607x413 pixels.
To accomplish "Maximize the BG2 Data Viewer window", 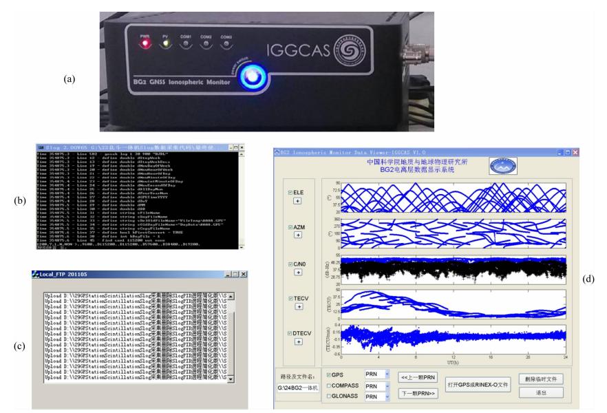I will pos(568,153).
